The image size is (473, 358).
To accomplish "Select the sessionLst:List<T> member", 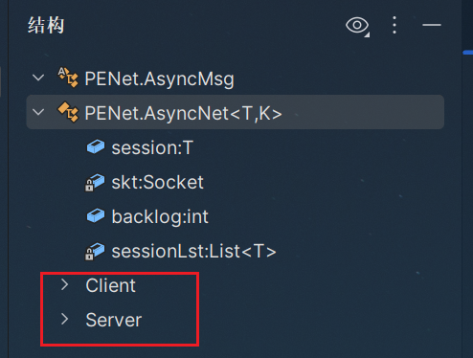I will [x=193, y=251].
